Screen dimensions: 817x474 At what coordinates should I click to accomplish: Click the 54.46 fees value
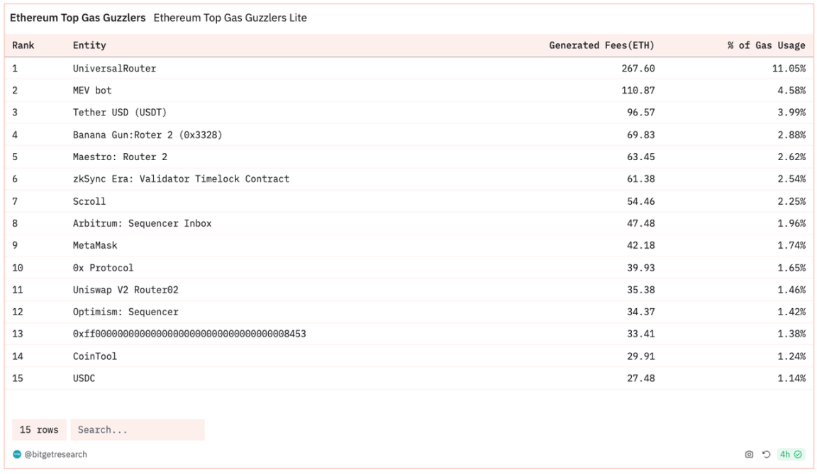tap(641, 201)
